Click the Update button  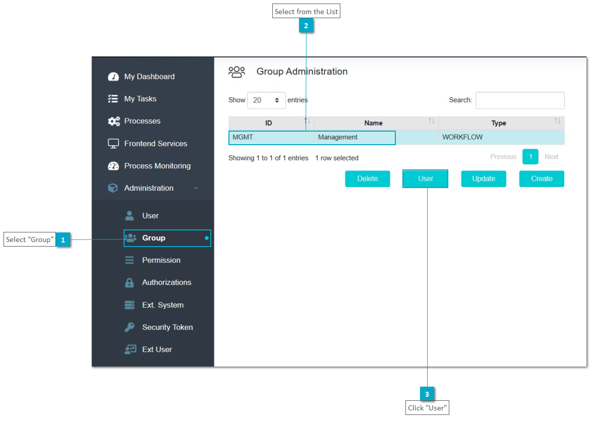tap(484, 178)
